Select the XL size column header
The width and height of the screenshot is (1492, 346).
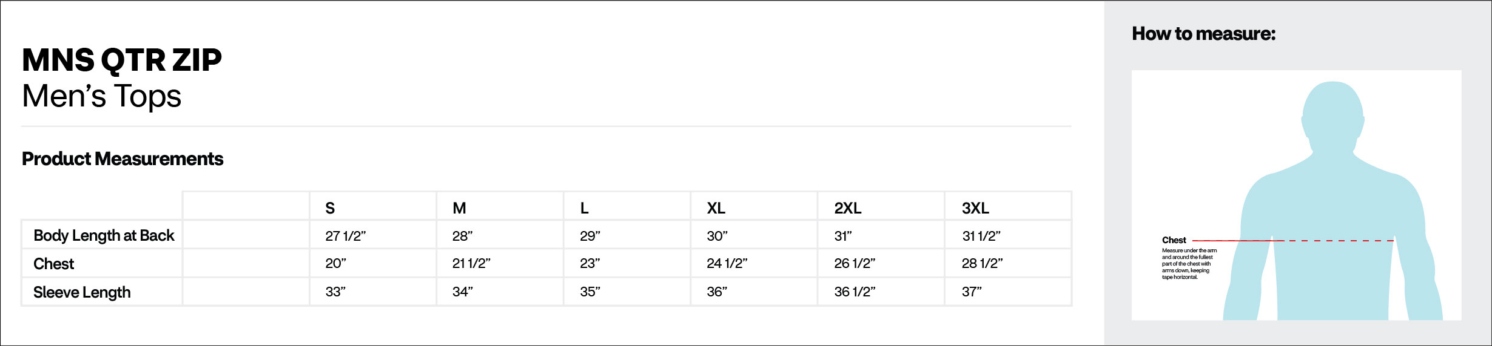tap(716, 208)
